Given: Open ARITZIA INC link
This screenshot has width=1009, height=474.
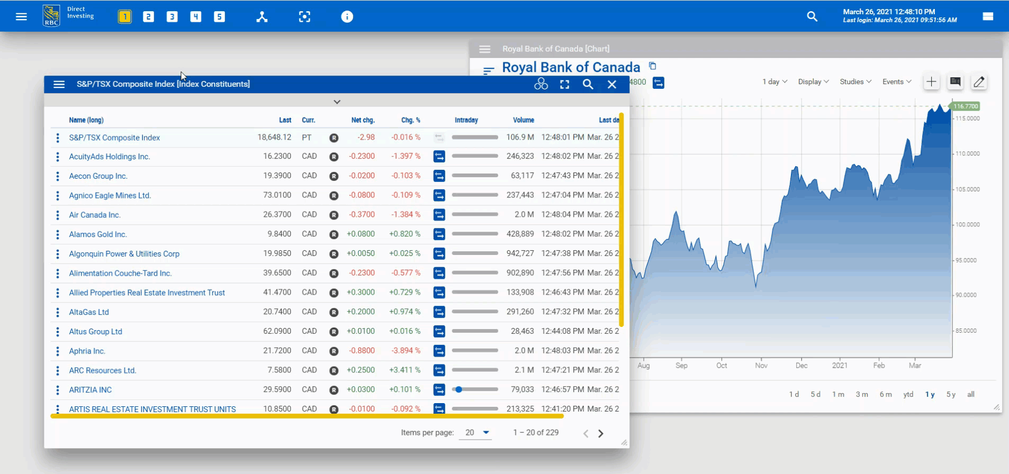Looking at the screenshot, I should coord(91,390).
